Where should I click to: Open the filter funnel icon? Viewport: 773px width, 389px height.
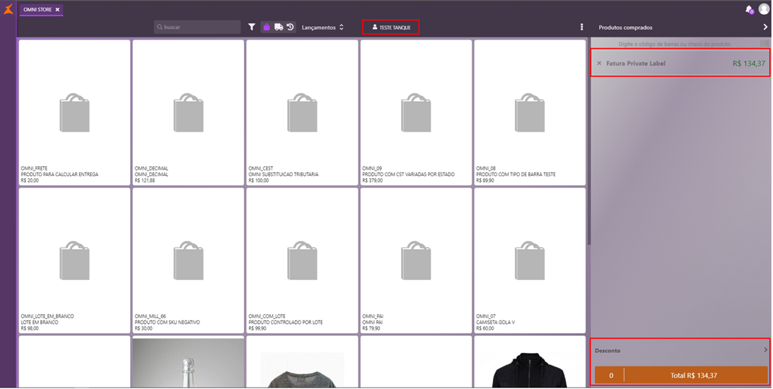(252, 27)
